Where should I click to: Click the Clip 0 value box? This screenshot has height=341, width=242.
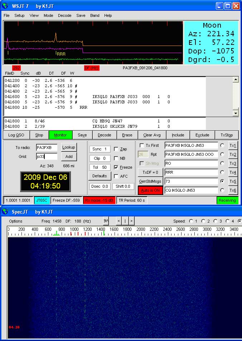point(100,158)
